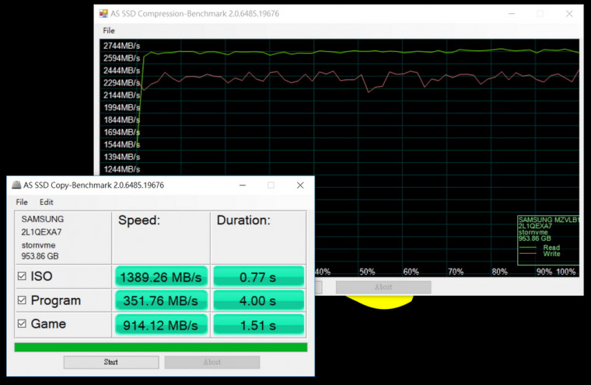Screen dimensions: 591x385
Task: Open File menu in Copy-Benchmark window
Action: (x=22, y=202)
